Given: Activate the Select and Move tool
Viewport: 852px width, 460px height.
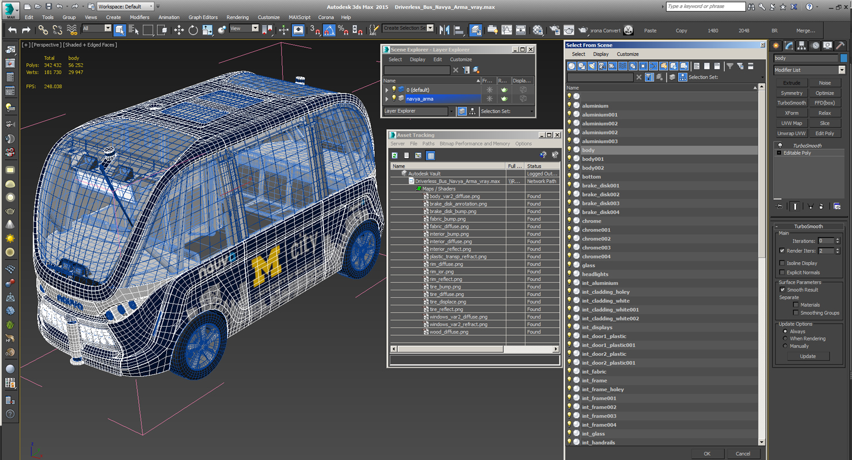Looking at the screenshot, I should pyautogui.click(x=179, y=30).
